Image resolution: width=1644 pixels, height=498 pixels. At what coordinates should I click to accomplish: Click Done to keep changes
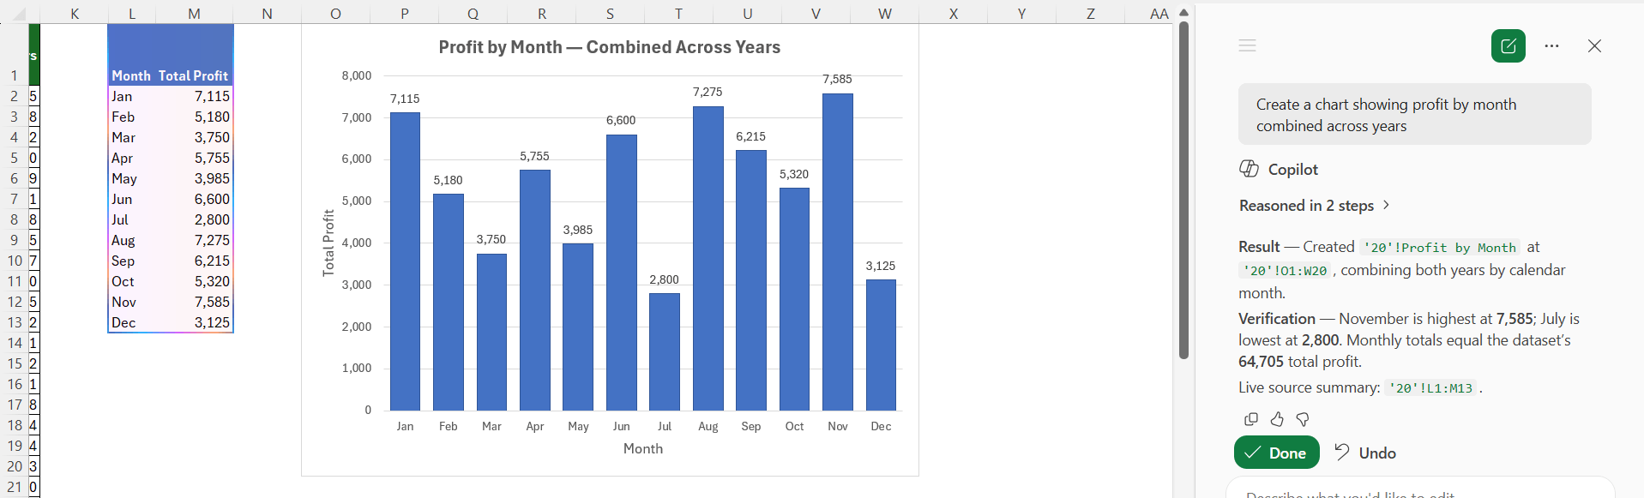click(x=1276, y=453)
